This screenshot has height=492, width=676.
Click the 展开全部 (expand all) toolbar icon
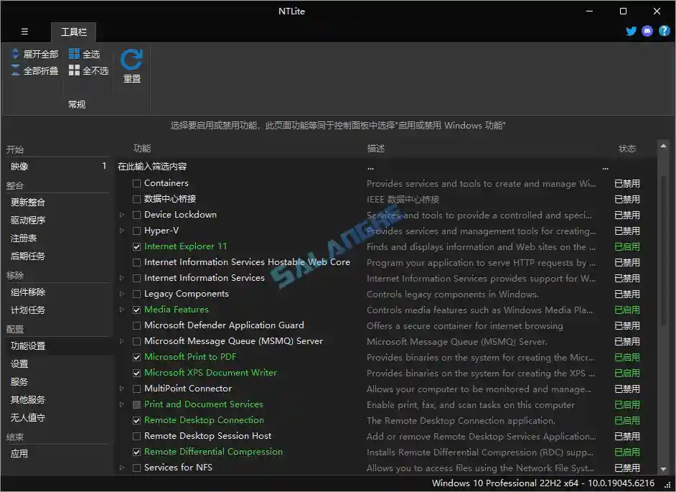pos(14,53)
